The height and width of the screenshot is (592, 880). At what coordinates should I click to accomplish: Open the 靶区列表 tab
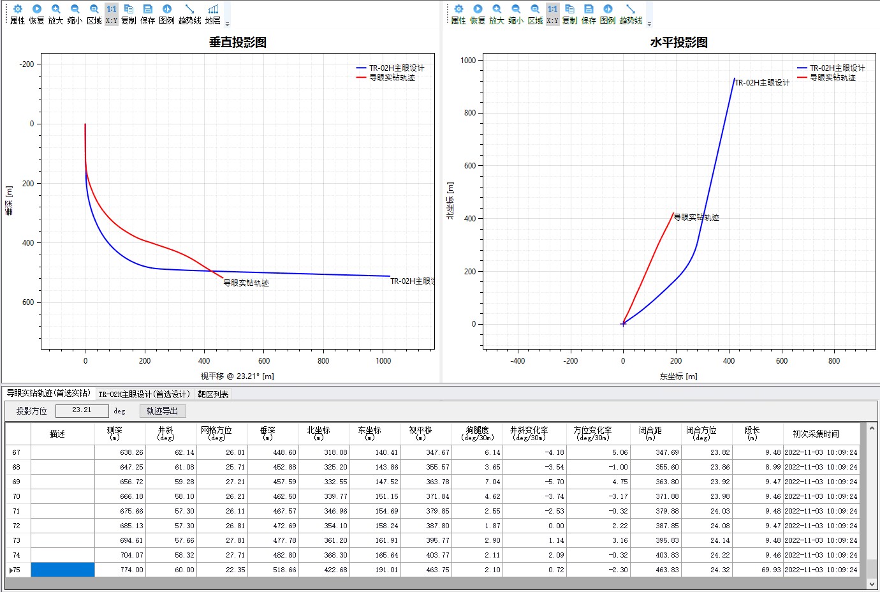[213, 394]
